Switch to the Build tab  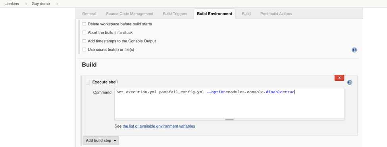click(x=246, y=14)
